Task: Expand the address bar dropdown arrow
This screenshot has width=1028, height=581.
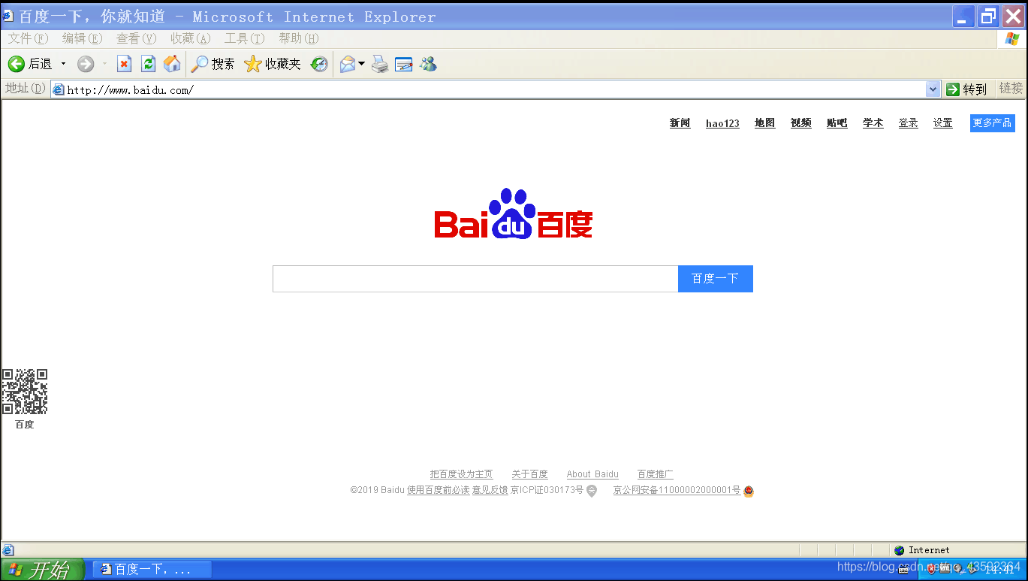Action: (x=933, y=89)
